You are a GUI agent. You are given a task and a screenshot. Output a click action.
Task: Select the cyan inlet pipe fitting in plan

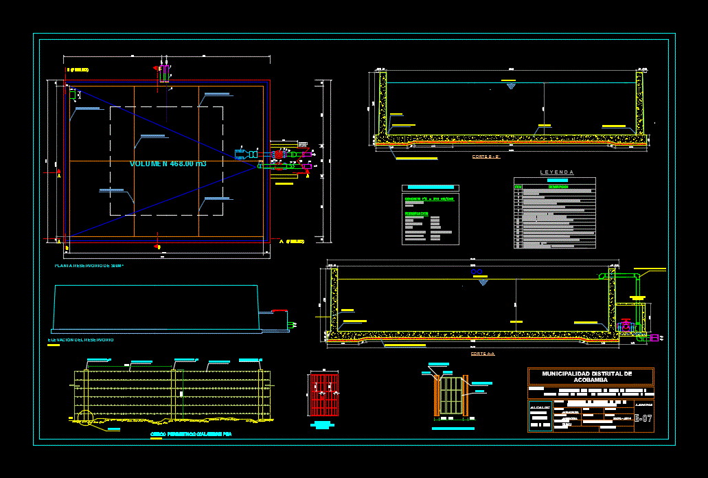tap(246, 155)
